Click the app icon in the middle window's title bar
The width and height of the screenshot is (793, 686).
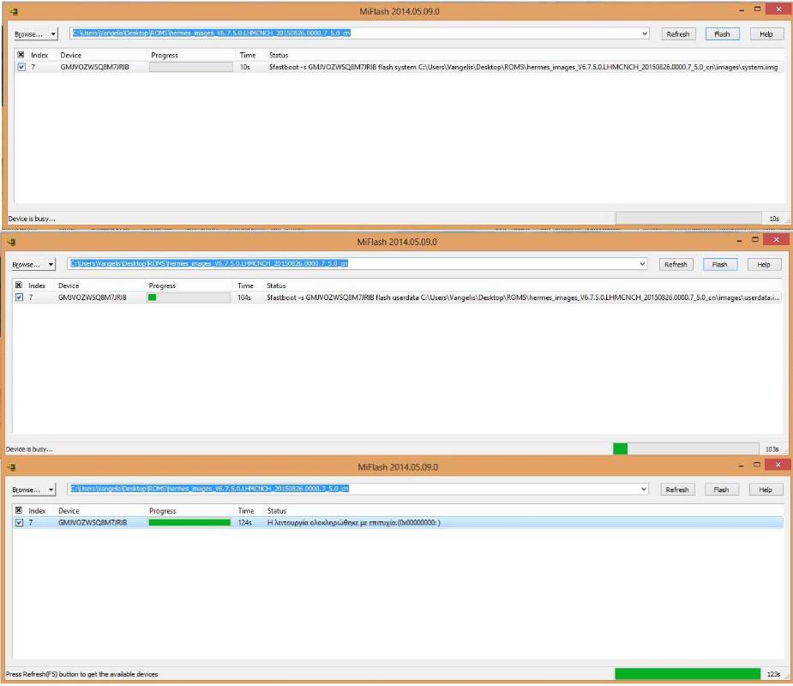click(x=12, y=242)
